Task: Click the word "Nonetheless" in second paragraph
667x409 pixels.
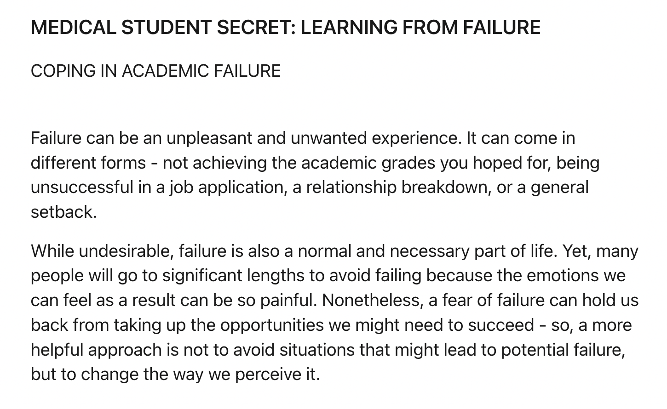Action: click(x=371, y=301)
